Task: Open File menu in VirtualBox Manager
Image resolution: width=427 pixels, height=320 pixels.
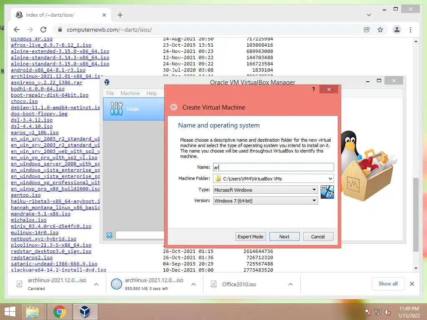Action: 110,93
